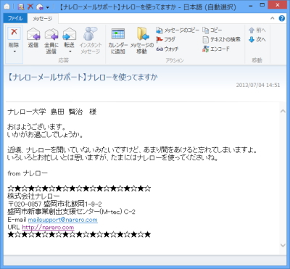Click the red X delete quick access icon
The image size is (290, 269).
coord(30,7)
